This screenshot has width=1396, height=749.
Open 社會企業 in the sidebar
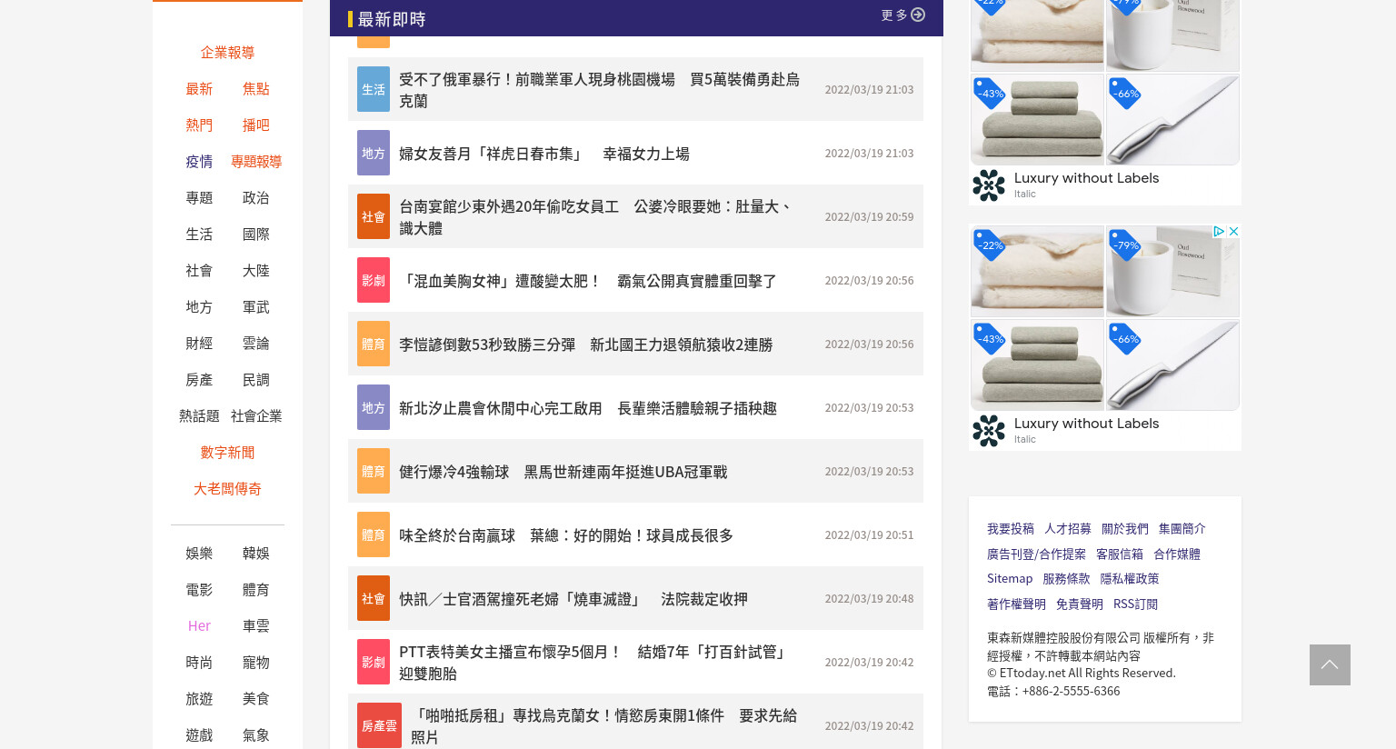tap(255, 416)
